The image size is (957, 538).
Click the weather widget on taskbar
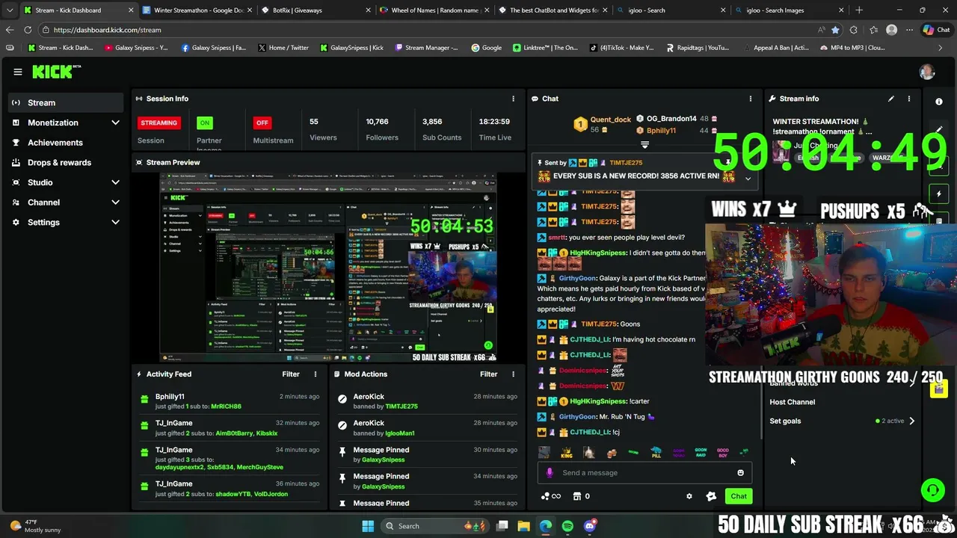tap(36, 526)
